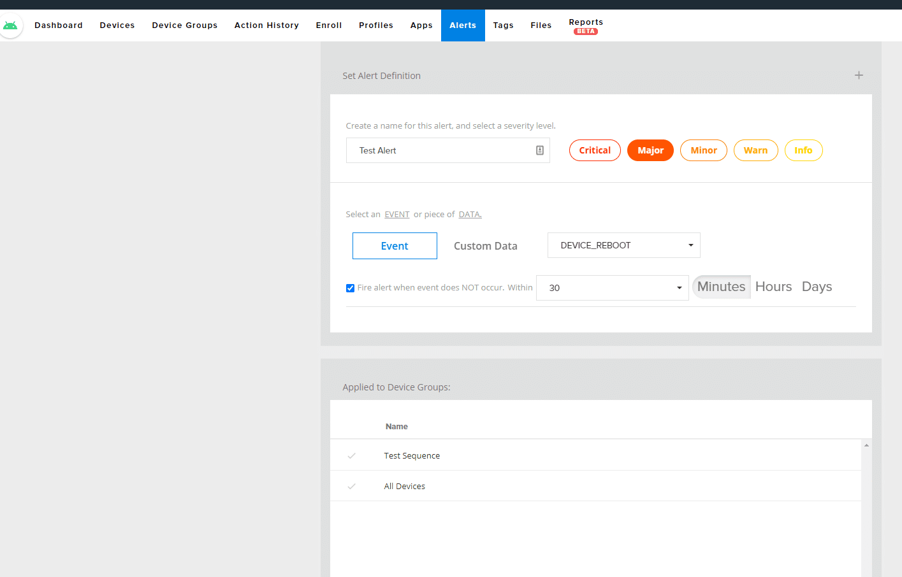Click the DATA link
The width and height of the screenshot is (902, 577).
(x=470, y=215)
